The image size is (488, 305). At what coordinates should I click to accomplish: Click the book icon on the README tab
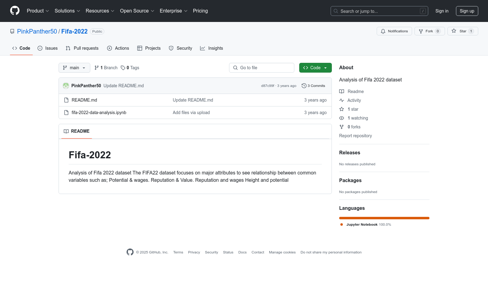click(x=66, y=131)
